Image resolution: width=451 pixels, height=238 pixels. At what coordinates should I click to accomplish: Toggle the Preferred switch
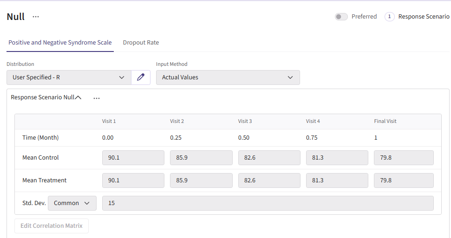pos(341,17)
